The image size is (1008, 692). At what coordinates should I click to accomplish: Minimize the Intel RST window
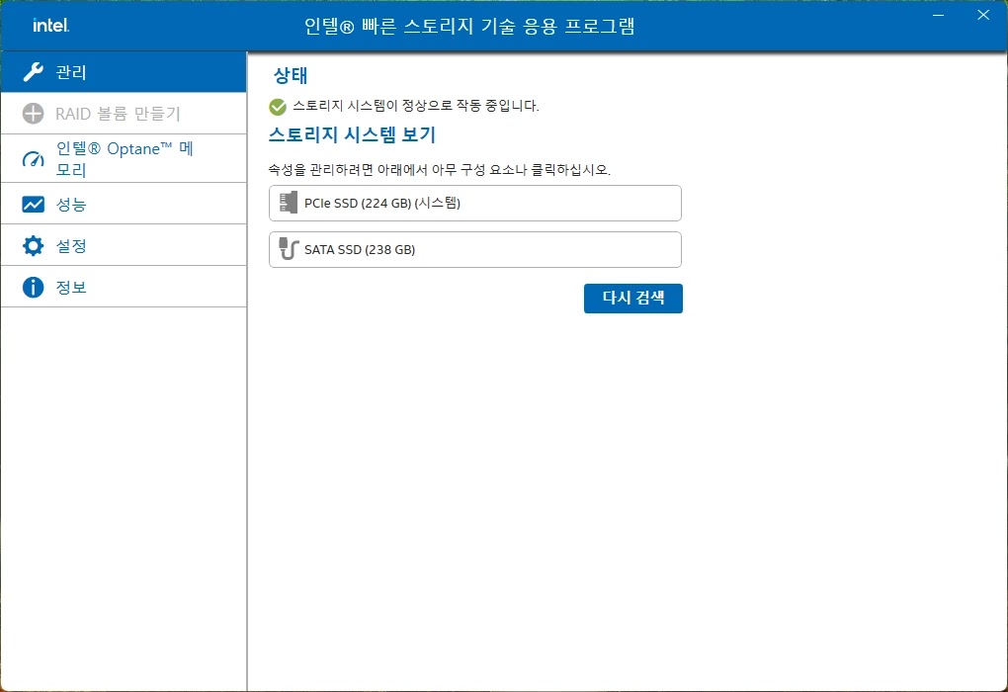point(939,16)
